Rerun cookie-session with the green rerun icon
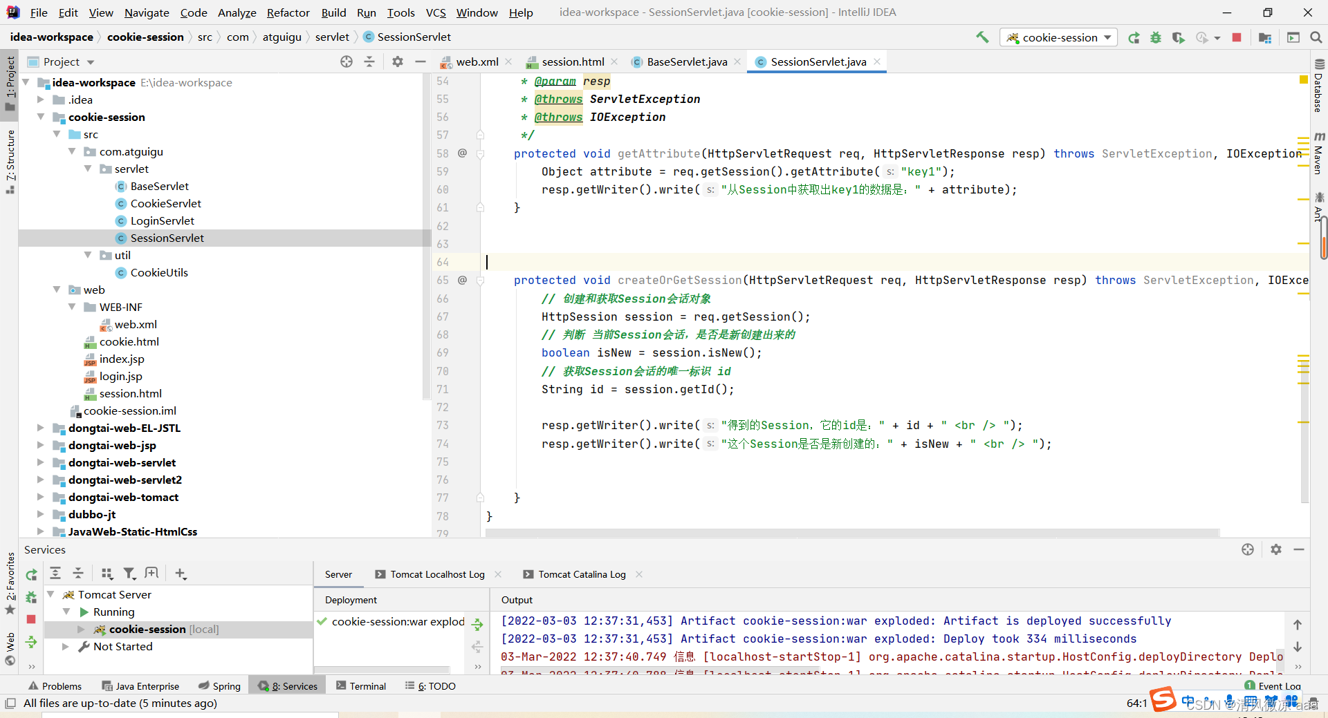The height and width of the screenshot is (718, 1328). pyautogui.click(x=1134, y=37)
